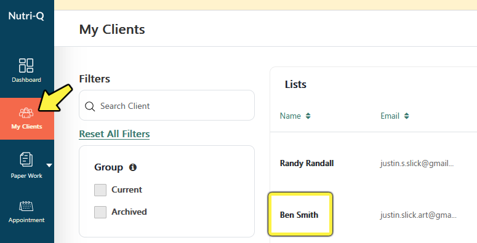Click email justin.s.slick@gmail...

coord(417,163)
